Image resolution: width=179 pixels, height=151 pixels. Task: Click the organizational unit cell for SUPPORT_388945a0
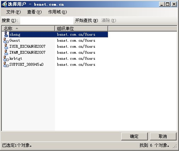[x=76, y=64]
